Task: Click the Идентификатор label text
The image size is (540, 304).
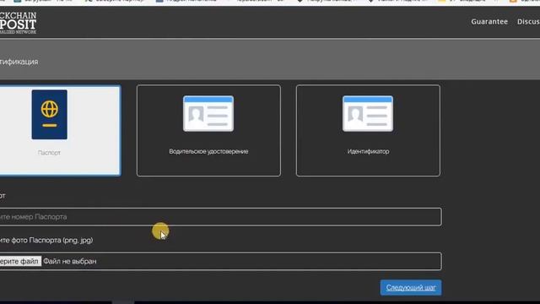Action: point(368,151)
